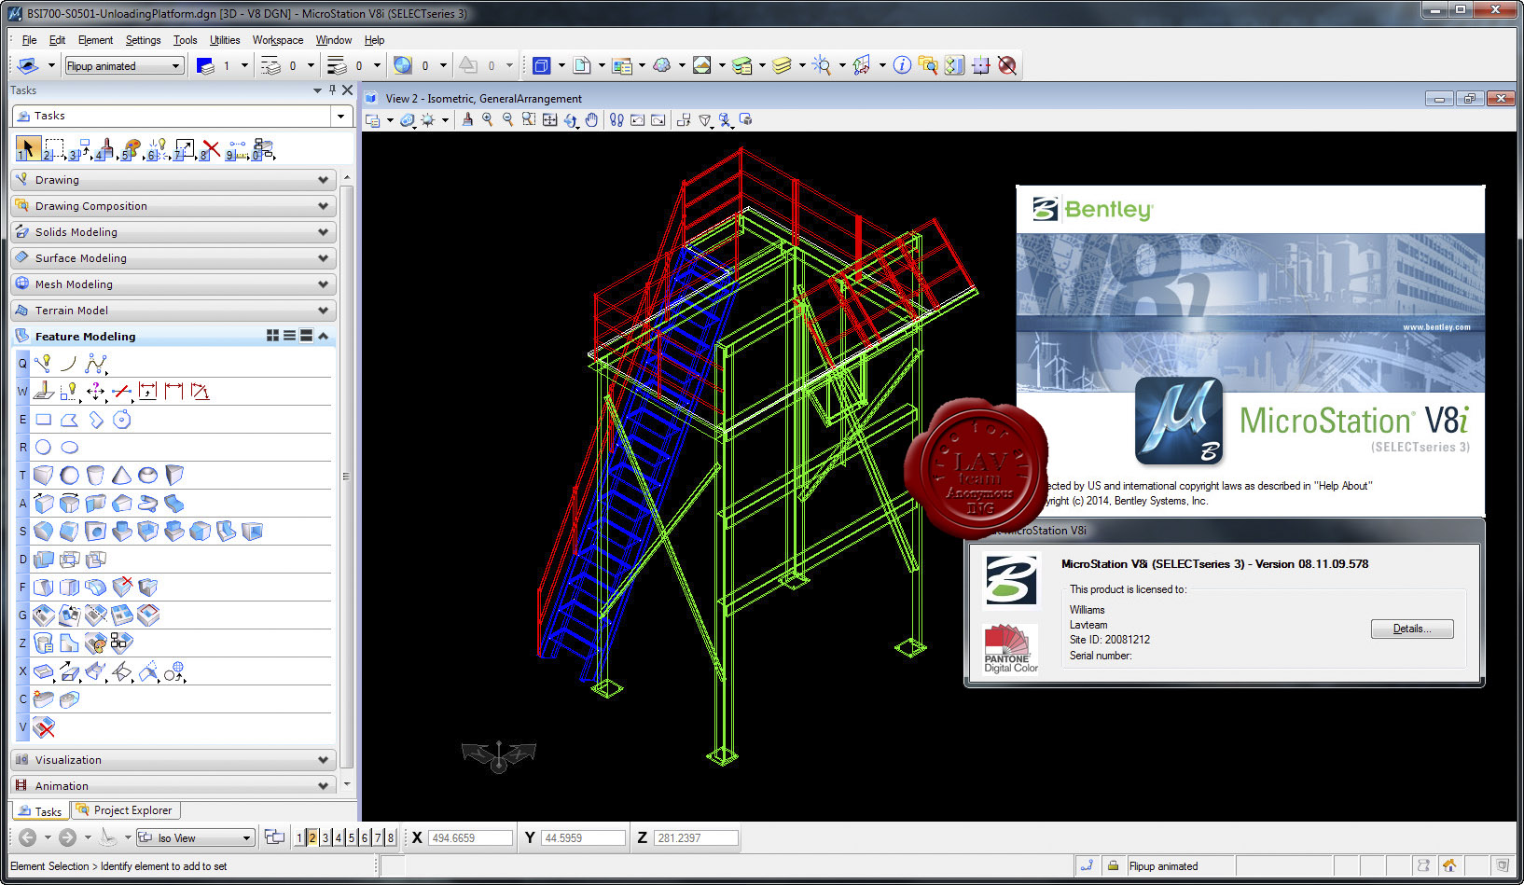Choose the Place Block tool in row E
Viewport: 1524px width, 885px height.
point(43,420)
